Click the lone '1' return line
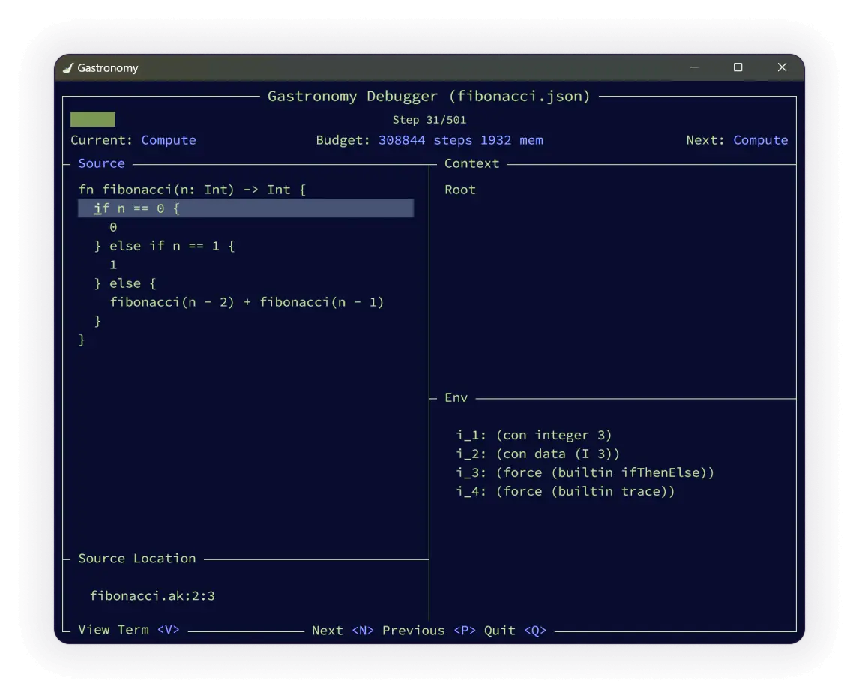Viewport: 859px width, 698px height. click(x=113, y=265)
